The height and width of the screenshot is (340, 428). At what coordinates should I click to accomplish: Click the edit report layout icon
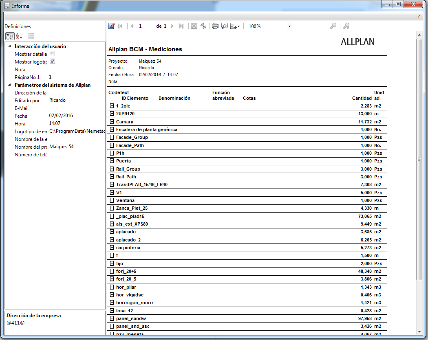(111, 26)
